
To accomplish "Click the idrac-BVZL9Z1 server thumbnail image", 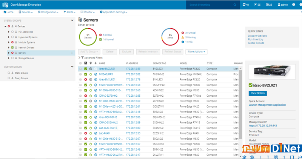I will (272, 72).
